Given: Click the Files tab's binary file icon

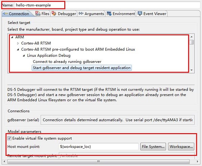Looking at the screenshot, I should pos(38,13).
